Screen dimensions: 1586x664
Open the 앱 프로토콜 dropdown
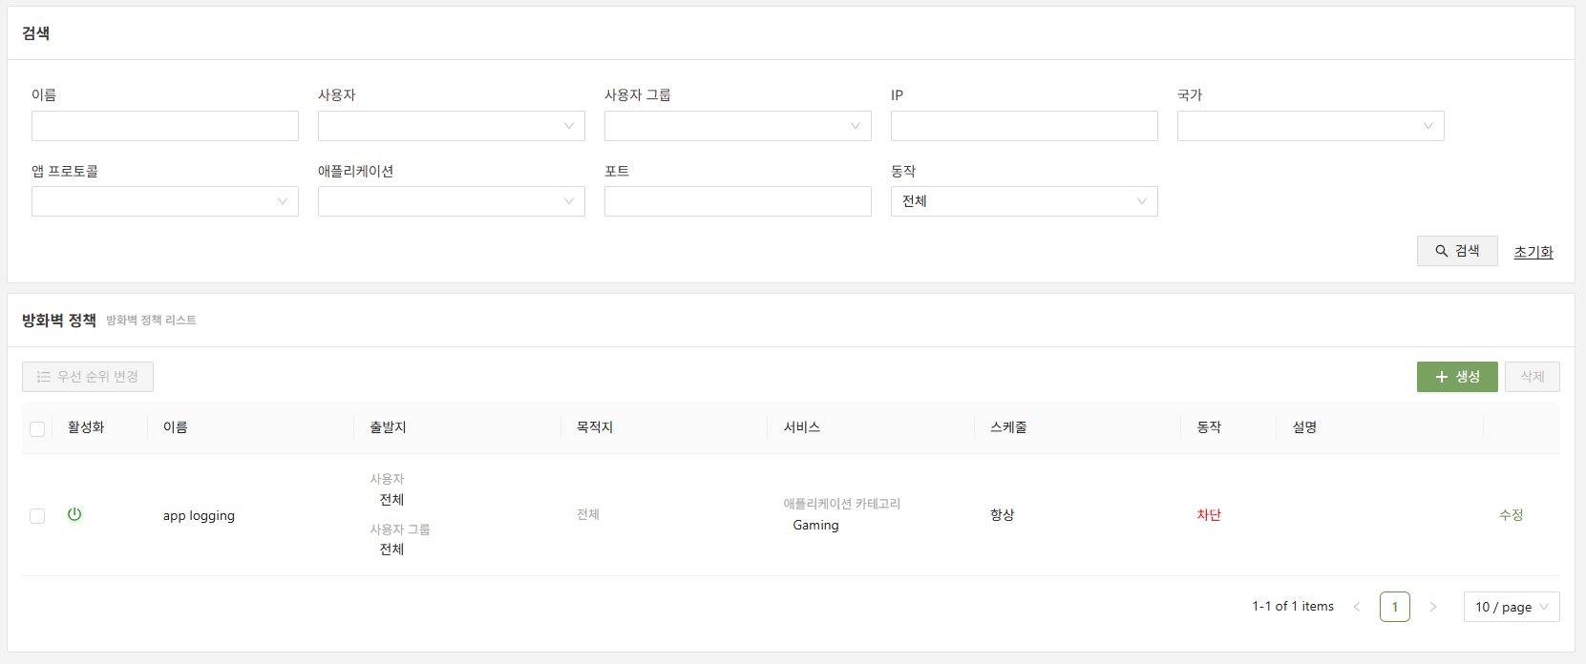click(164, 201)
